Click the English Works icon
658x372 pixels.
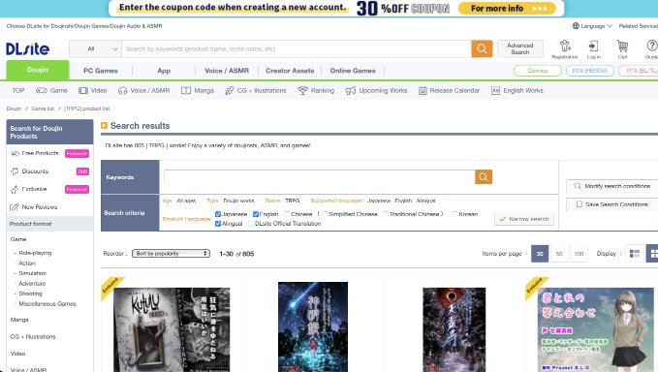click(495, 91)
